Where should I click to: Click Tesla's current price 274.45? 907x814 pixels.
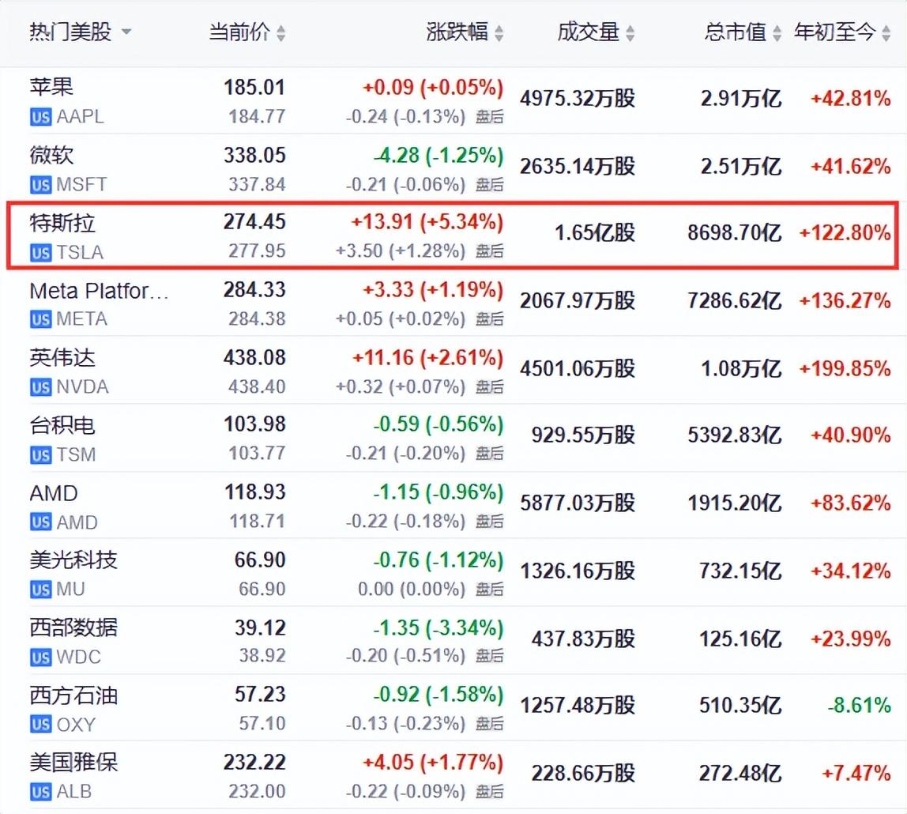pyautogui.click(x=254, y=222)
